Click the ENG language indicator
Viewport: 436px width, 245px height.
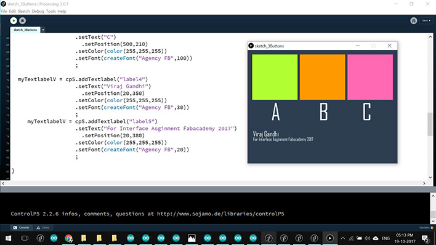[386, 238]
